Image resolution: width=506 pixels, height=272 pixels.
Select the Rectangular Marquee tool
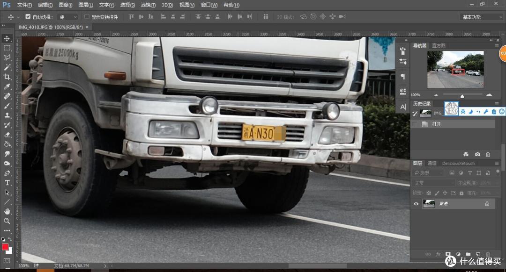(7, 48)
